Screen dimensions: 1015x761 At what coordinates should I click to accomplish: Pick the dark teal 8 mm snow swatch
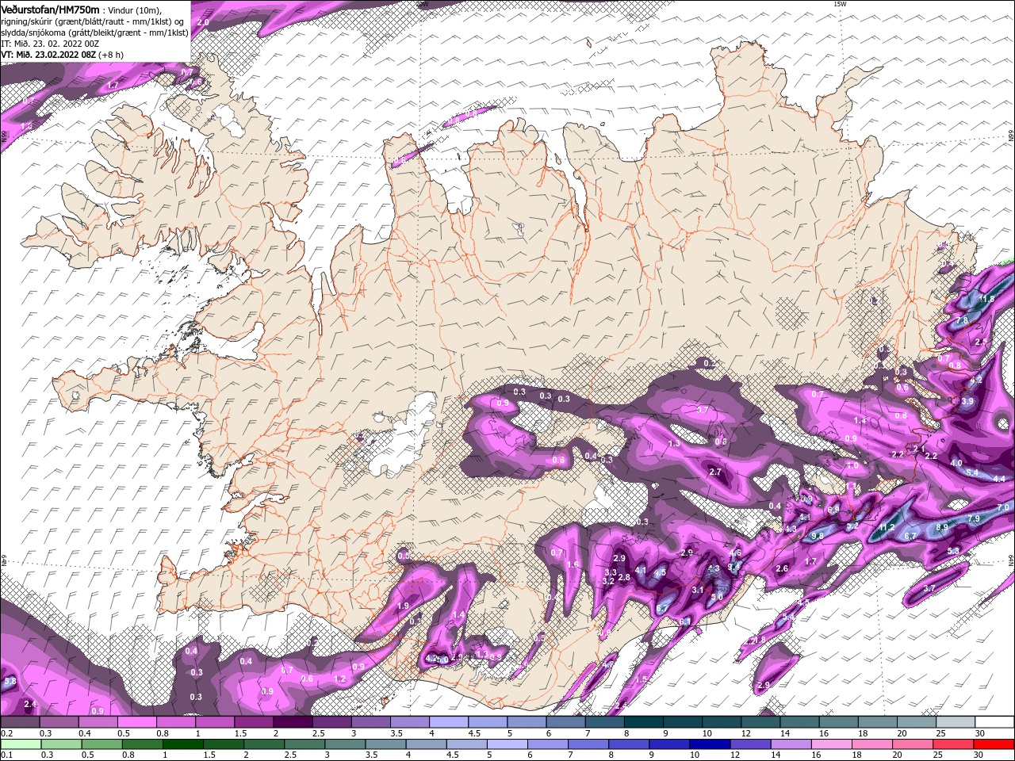click(x=643, y=722)
